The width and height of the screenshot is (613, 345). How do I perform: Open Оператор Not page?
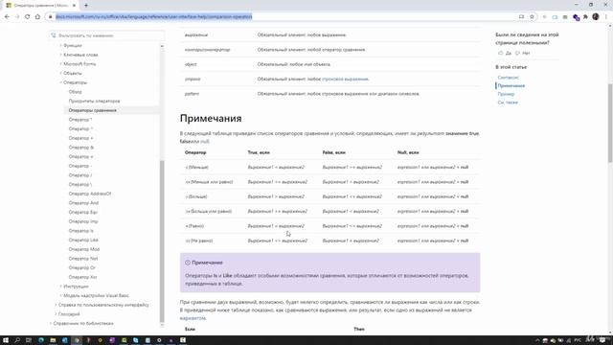(x=83, y=259)
